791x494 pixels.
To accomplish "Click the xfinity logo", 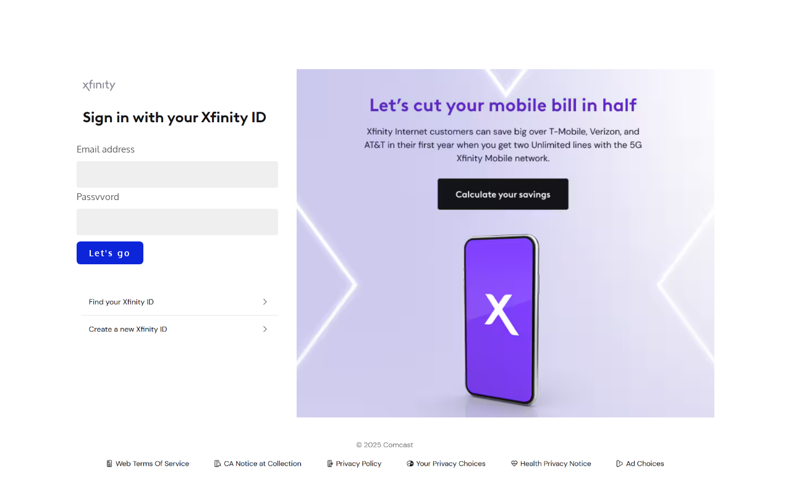I will (x=99, y=85).
